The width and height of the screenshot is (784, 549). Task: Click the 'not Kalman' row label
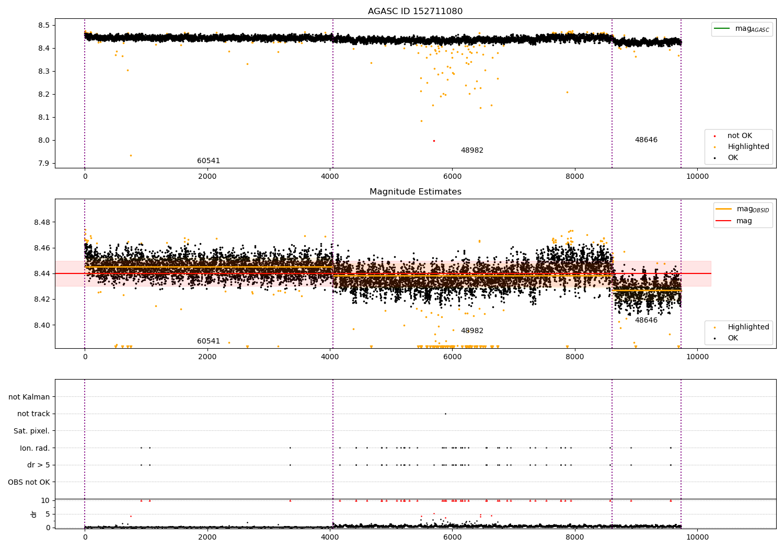[29, 397]
